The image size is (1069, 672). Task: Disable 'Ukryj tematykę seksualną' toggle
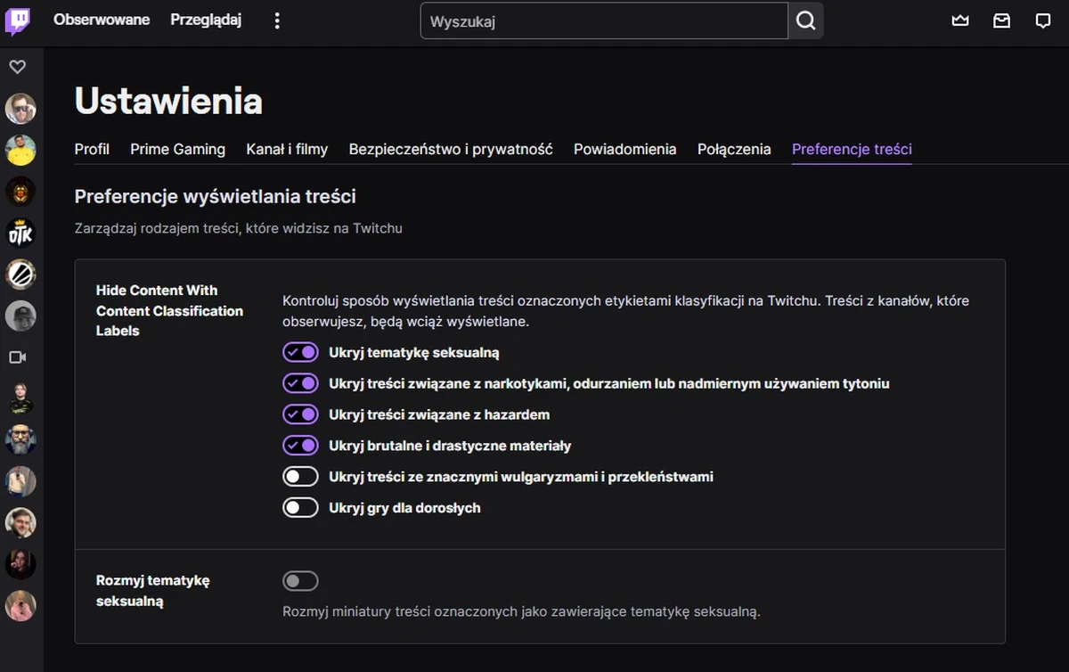tap(300, 352)
